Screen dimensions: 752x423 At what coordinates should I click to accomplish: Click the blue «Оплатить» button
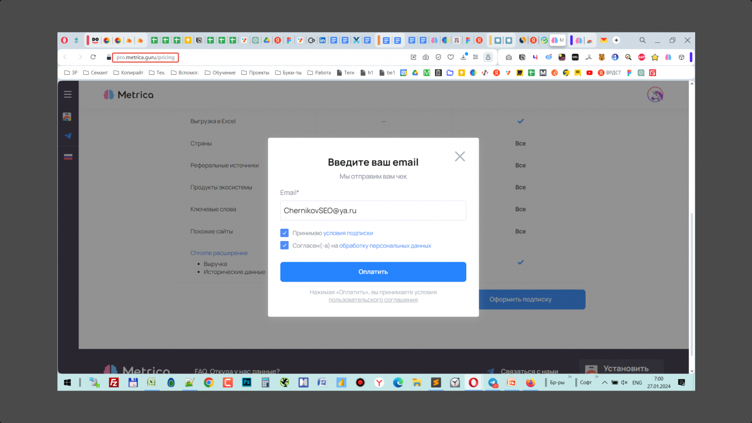373,272
